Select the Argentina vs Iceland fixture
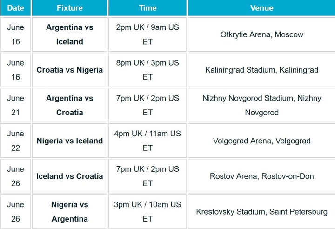 point(69,34)
